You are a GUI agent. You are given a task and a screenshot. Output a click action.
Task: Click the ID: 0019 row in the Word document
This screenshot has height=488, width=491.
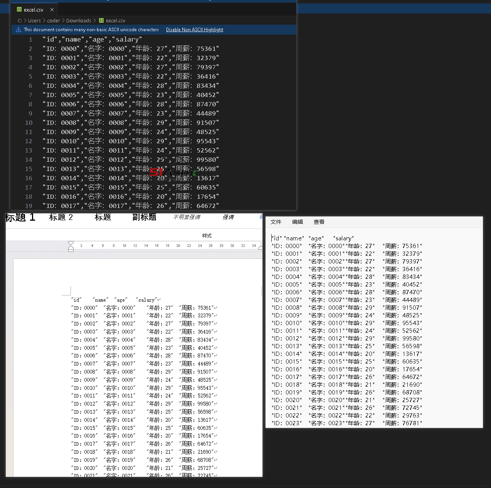point(144,460)
